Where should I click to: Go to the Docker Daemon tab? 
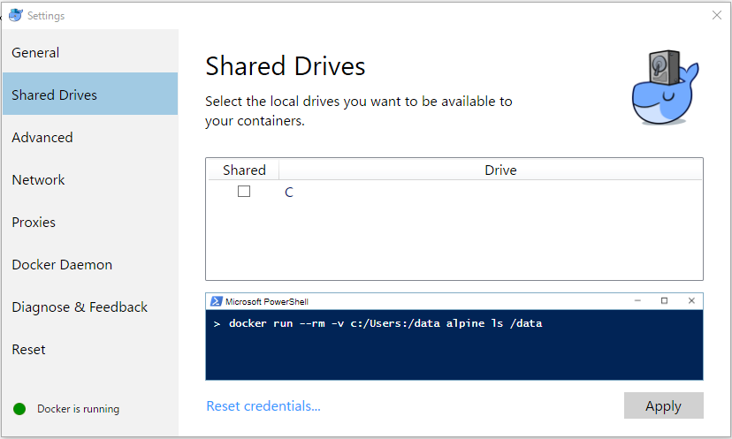pyautogui.click(x=89, y=264)
